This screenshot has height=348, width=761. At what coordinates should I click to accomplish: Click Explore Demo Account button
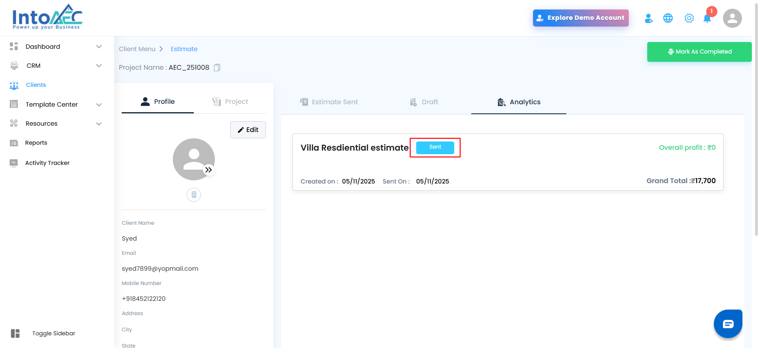tap(580, 18)
